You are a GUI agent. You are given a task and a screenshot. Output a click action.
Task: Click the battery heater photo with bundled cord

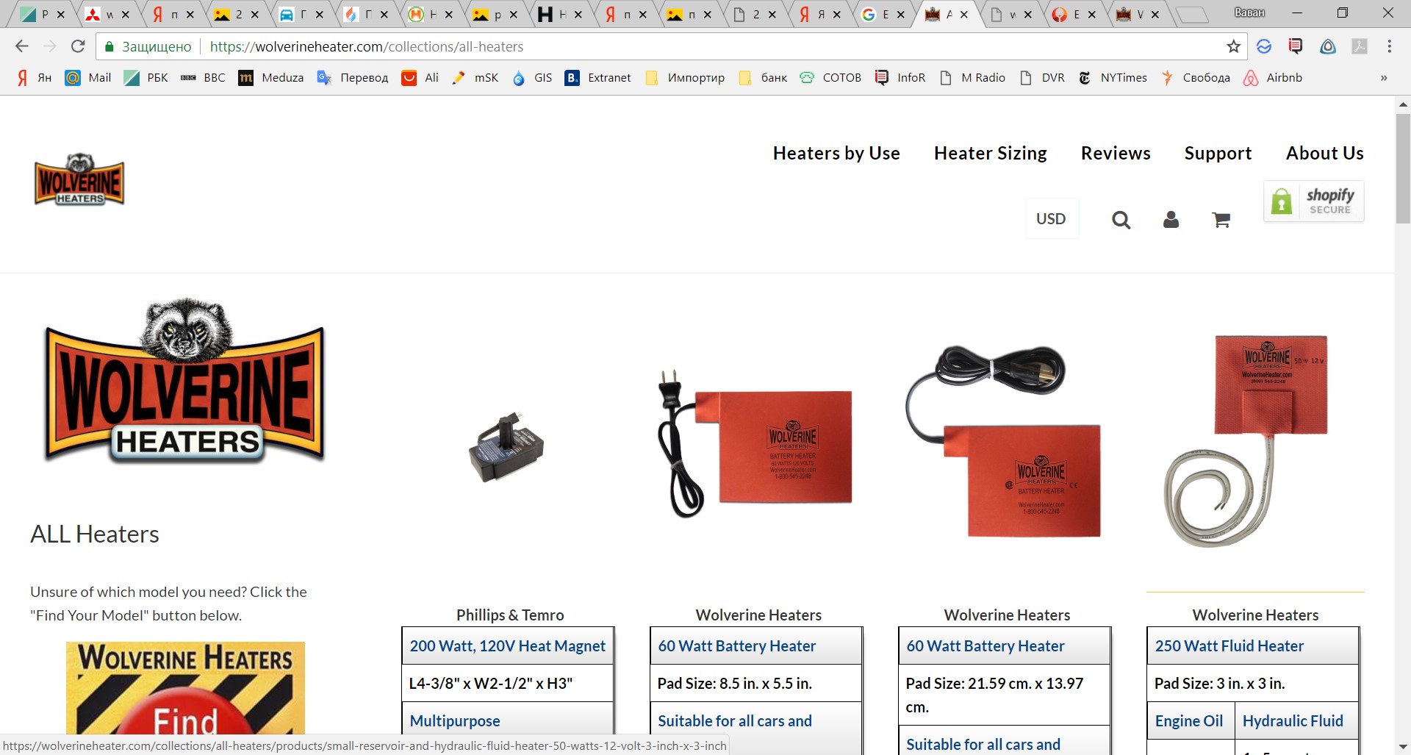[1004, 441]
